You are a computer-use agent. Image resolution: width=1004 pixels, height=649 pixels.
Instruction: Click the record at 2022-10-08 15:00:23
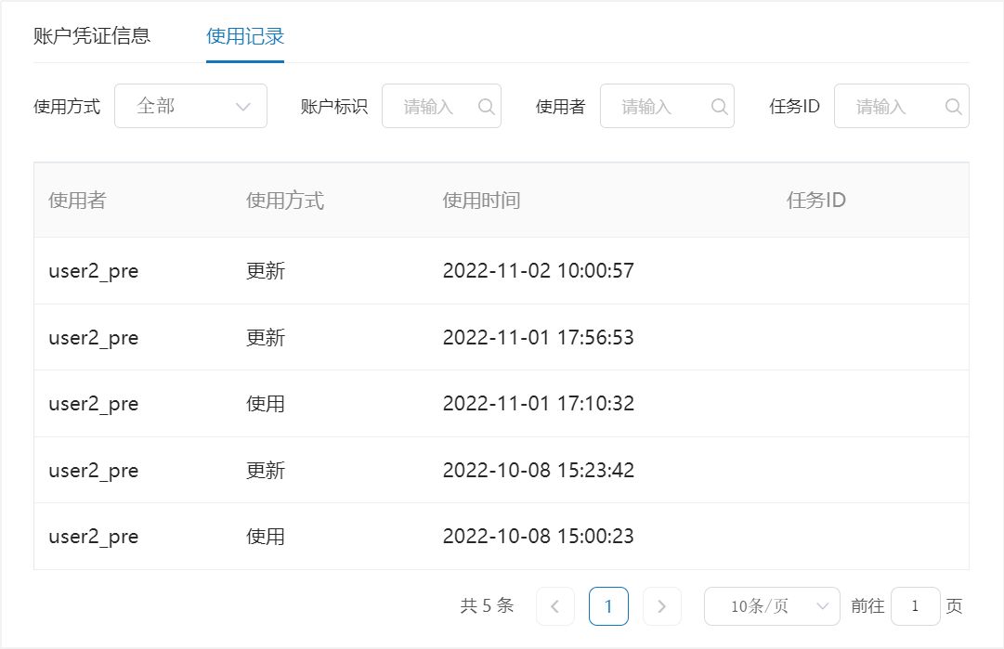coord(501,537)
